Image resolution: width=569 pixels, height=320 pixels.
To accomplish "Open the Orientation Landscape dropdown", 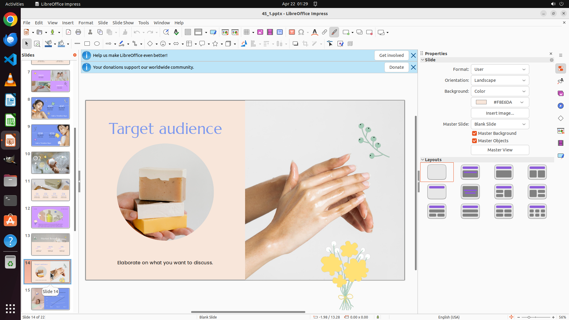I will pos(500,80).
